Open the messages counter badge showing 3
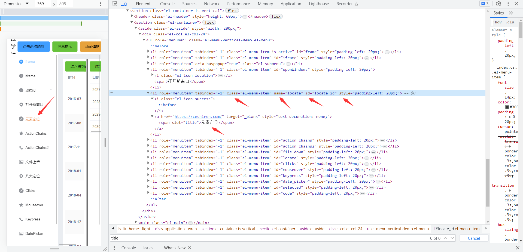Image resolution: width=523 pixels, height=252 pixels. click(485, 4)
